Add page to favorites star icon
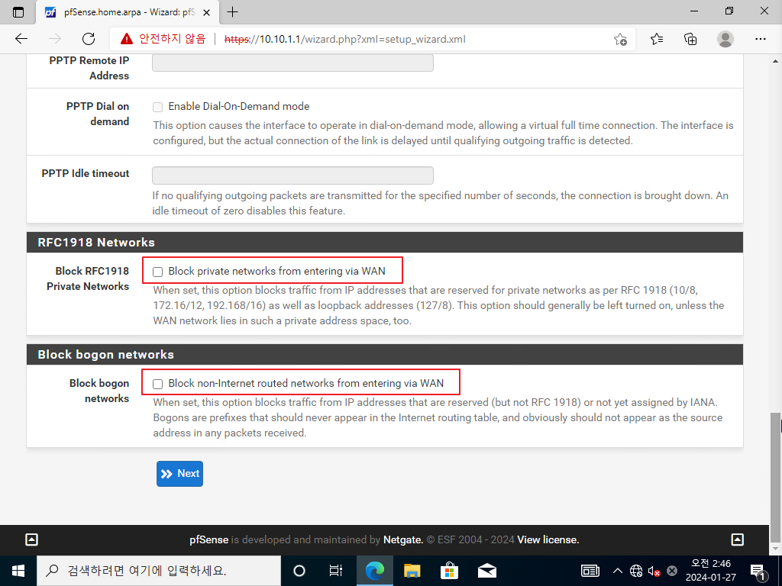The width and height of the screenshot is (782, 586). [620, 40]
